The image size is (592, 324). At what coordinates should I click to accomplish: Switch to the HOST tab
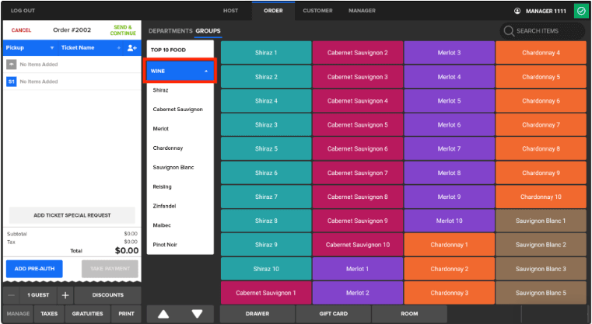[x=230, y=11]
